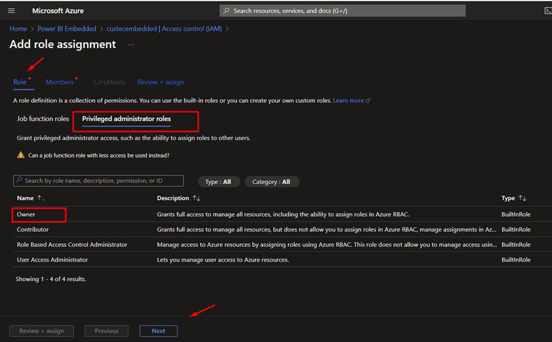552x342 pixels.
Task: Click the Learn more link
Action: click(x=348, y=101)
